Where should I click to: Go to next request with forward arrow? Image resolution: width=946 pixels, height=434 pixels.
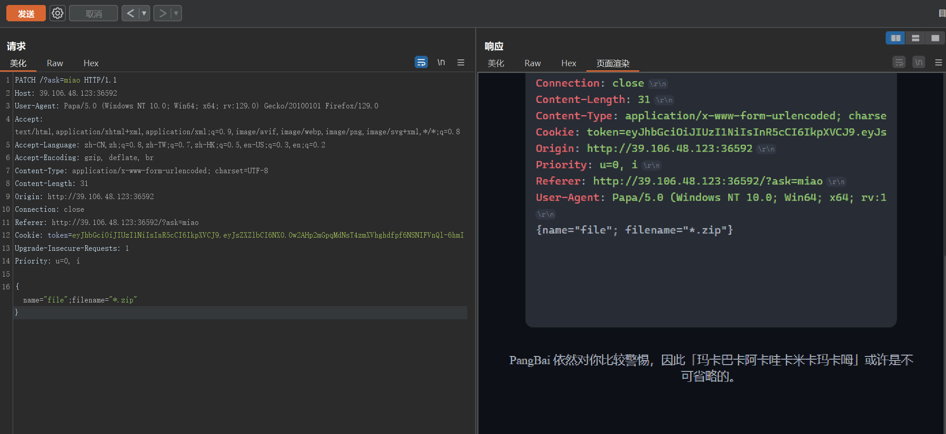click(x=162, y=13)
